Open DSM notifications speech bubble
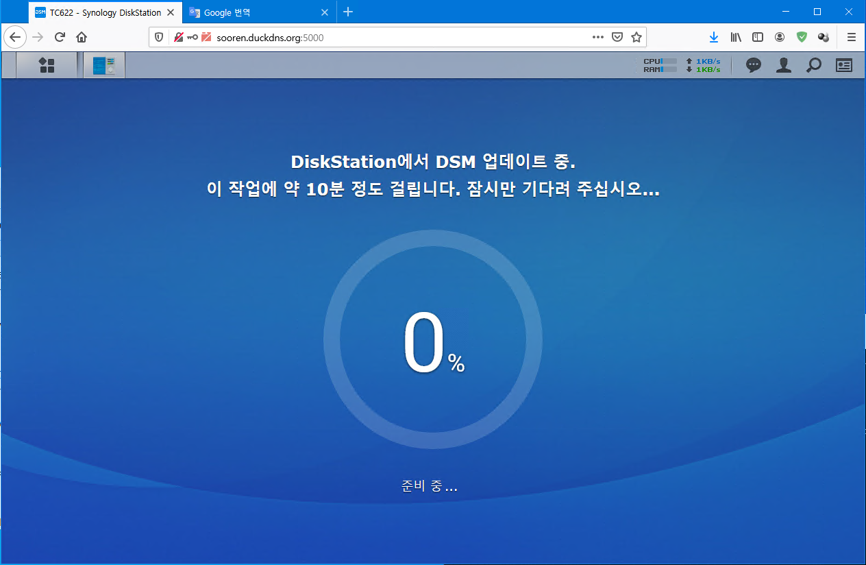 point(754,65)
